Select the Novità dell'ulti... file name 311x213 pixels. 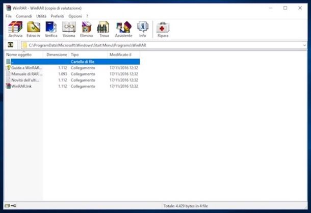coord(25,80)
